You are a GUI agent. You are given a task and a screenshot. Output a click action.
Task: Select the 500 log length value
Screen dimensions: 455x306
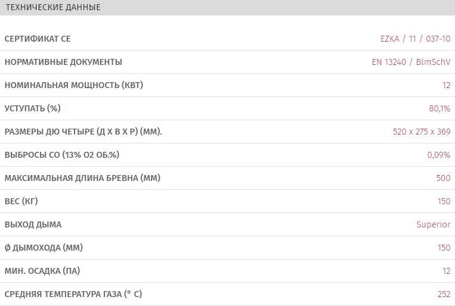[443, 178]
